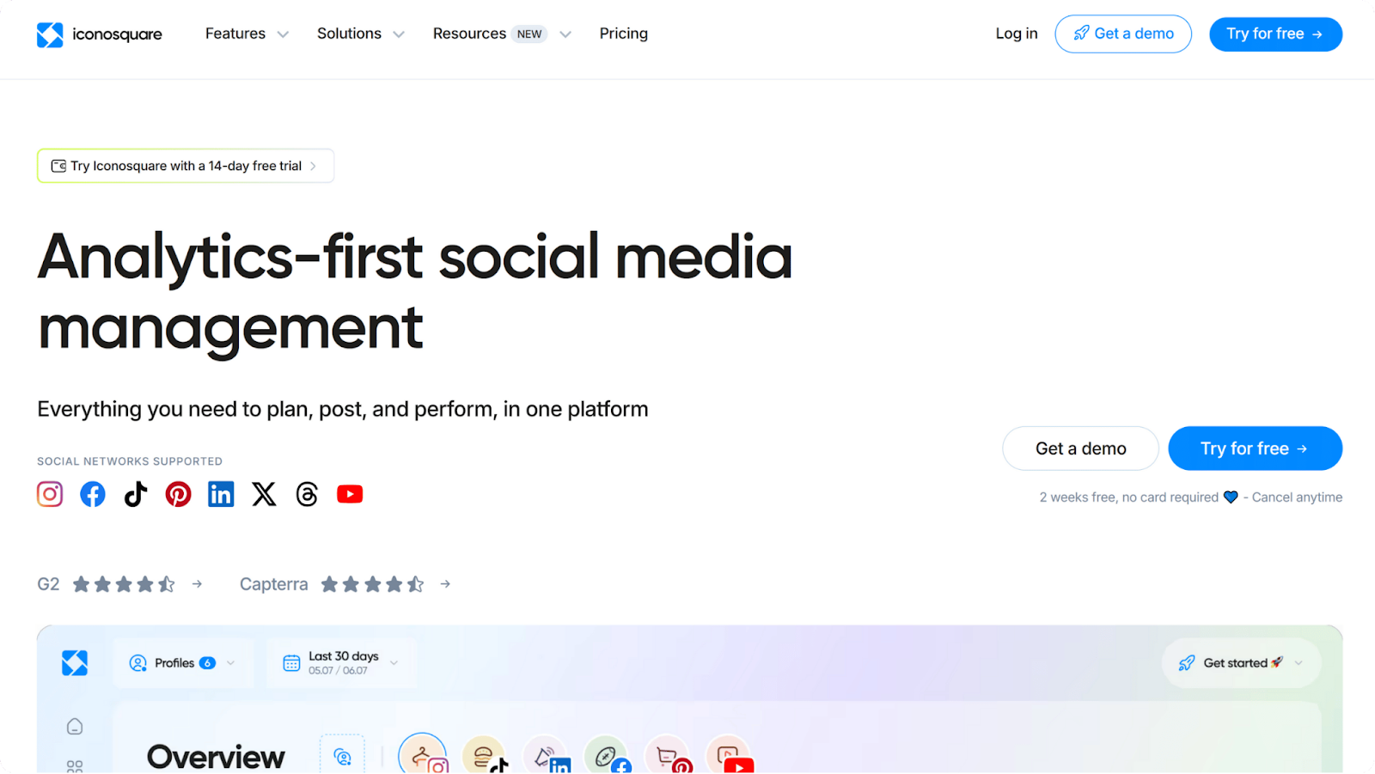This screenshot has height=774, width=1375.
Task: Select the Facebook network icon
Action: [x=92, y=494]
